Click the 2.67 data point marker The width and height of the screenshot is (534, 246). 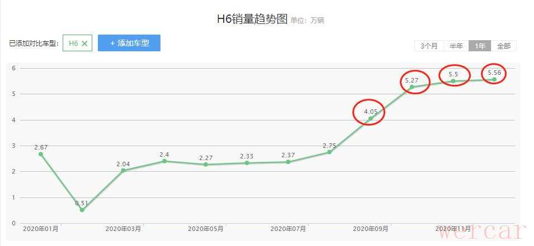click(x=40, y=155)
